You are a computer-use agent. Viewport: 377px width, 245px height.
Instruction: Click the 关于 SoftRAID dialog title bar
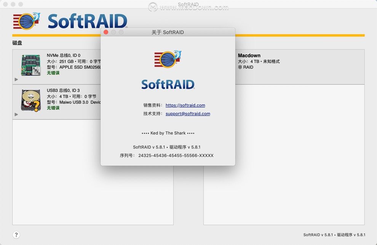pos(168,32)
